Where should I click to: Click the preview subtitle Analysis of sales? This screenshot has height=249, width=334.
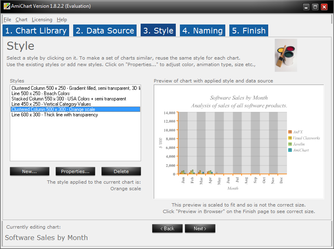pos(239,106)
